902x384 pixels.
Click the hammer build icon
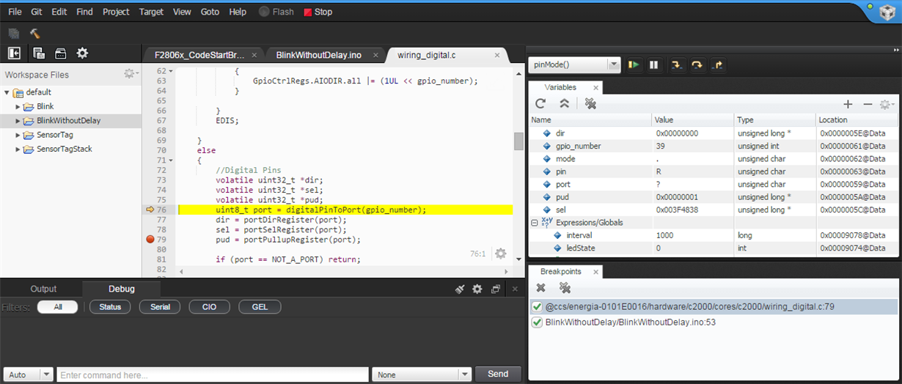coord(34,33)
